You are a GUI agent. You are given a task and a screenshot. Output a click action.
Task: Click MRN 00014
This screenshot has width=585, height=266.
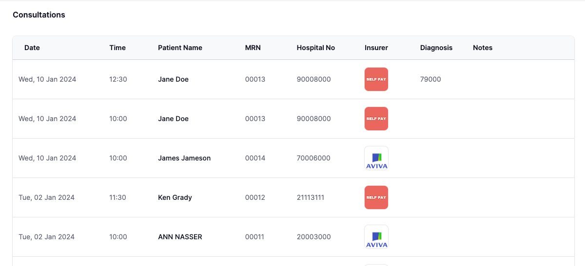255,158
